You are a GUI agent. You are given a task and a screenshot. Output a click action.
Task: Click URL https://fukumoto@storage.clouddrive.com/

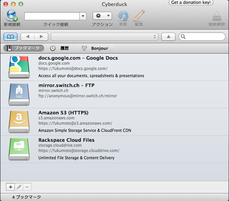coord(79,150)
